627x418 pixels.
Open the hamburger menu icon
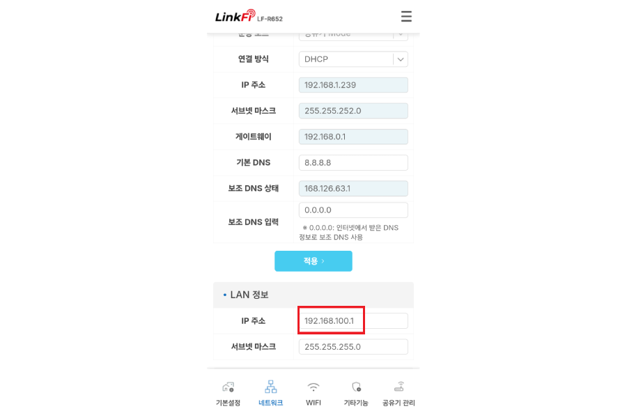(406, 17)
